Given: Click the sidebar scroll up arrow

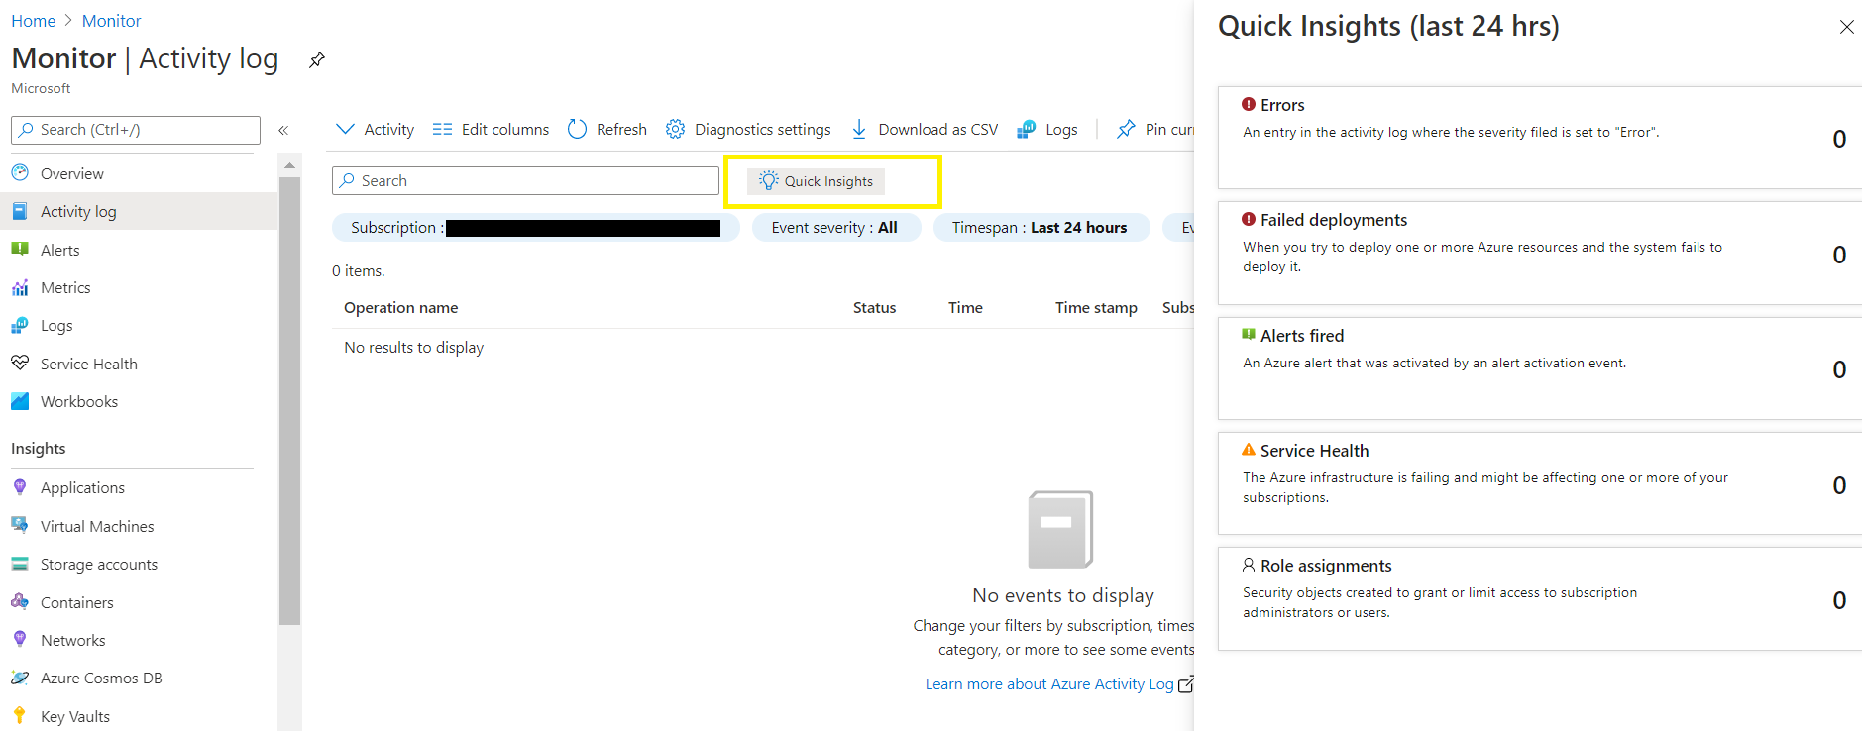Looking at the screenshot, I should (x=289, y=165).
